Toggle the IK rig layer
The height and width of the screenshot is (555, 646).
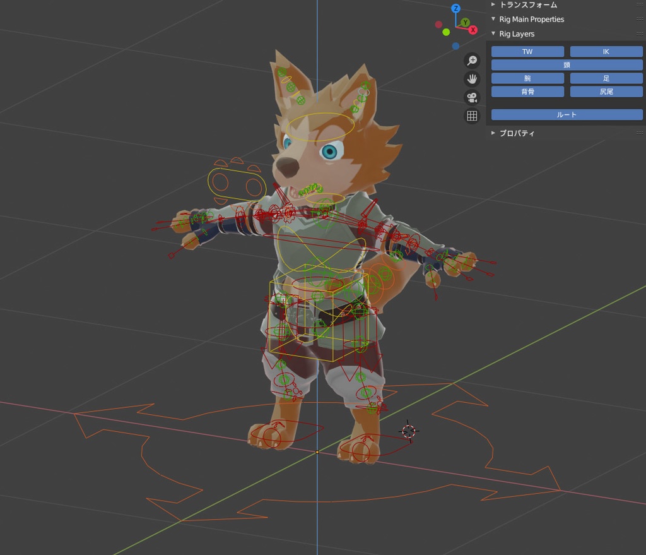point(606,52)
